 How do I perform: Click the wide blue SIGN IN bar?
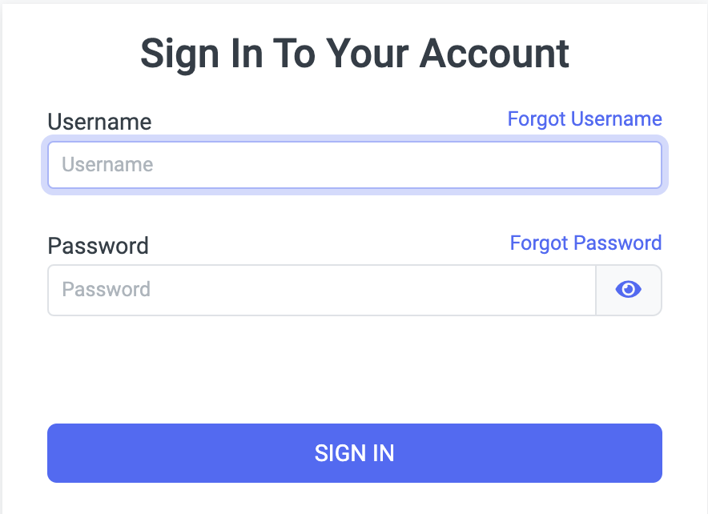(354, 453)
